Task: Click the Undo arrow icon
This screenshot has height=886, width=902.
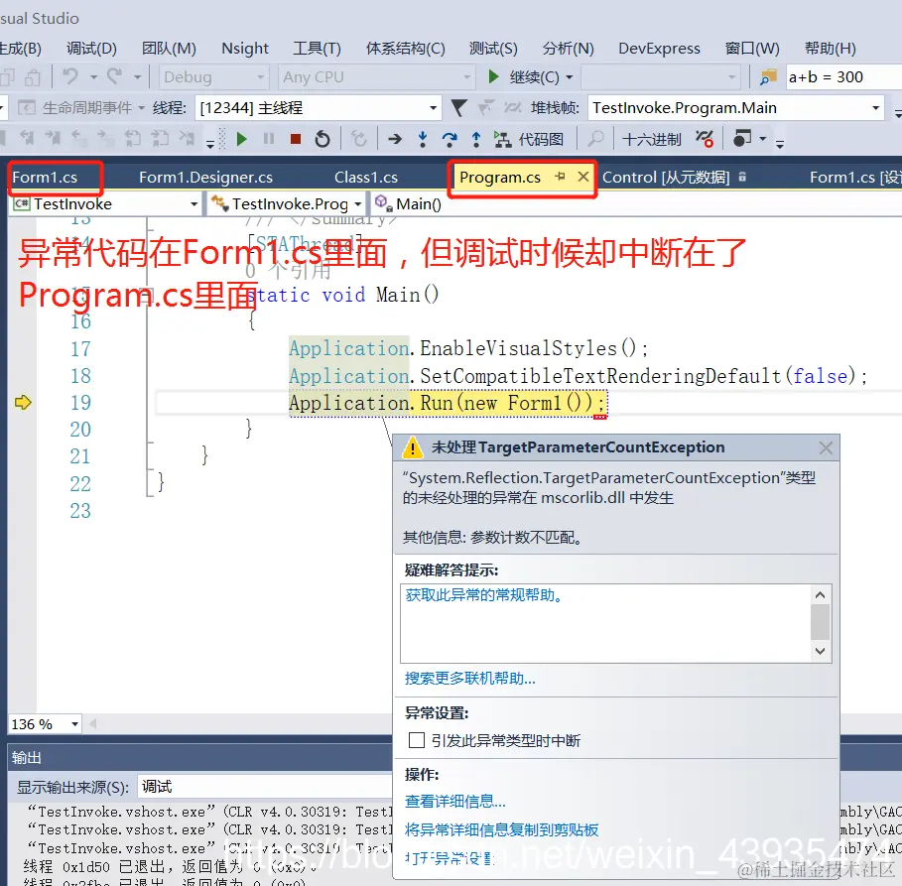Action: point(70,76)
